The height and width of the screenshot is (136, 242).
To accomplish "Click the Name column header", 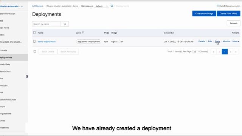I will 40,33.
